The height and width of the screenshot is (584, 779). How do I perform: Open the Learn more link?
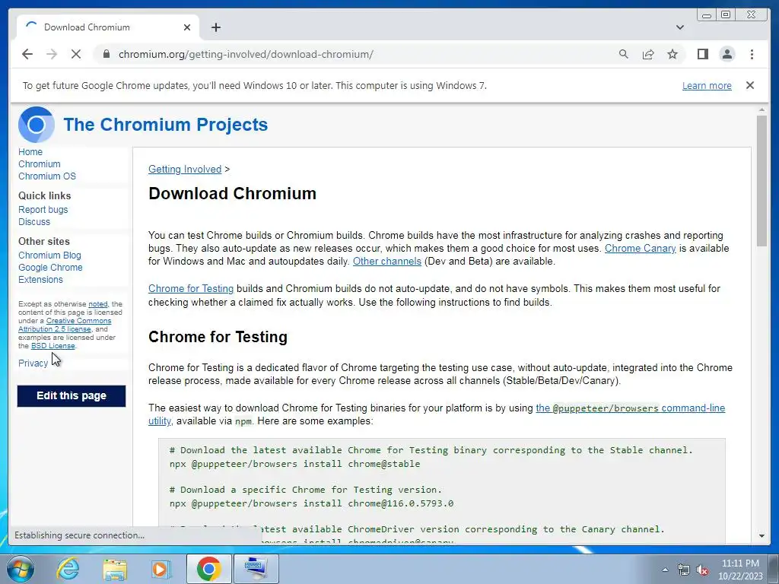point(707,85)
